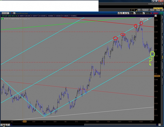This screenshot has height=127, width=164.
Task: Click the chart maximize icon above the price axis
Action: point(156,16)
